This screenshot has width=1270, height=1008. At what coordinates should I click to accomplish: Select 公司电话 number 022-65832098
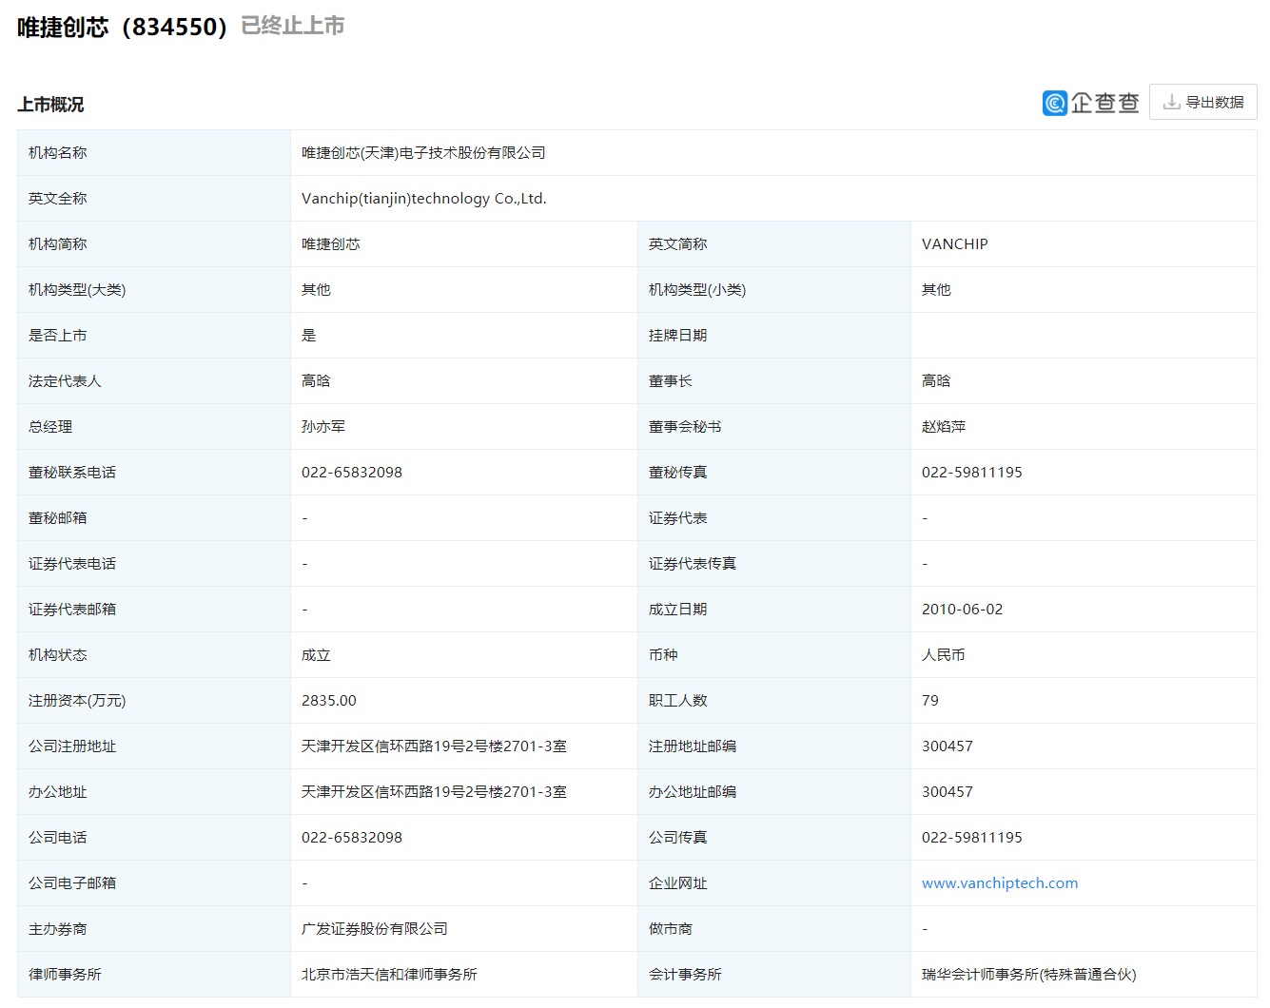(352, 838)
